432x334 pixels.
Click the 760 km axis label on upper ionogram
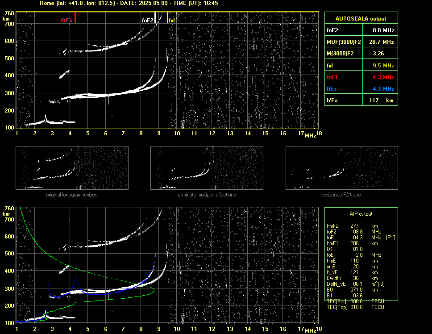[9, 13]
